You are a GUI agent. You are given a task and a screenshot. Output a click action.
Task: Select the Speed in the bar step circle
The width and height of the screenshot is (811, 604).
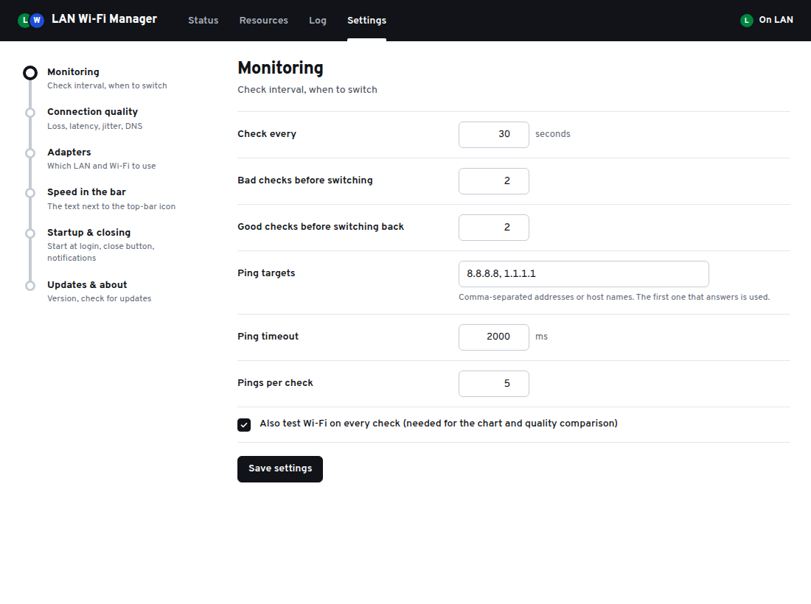30,193
